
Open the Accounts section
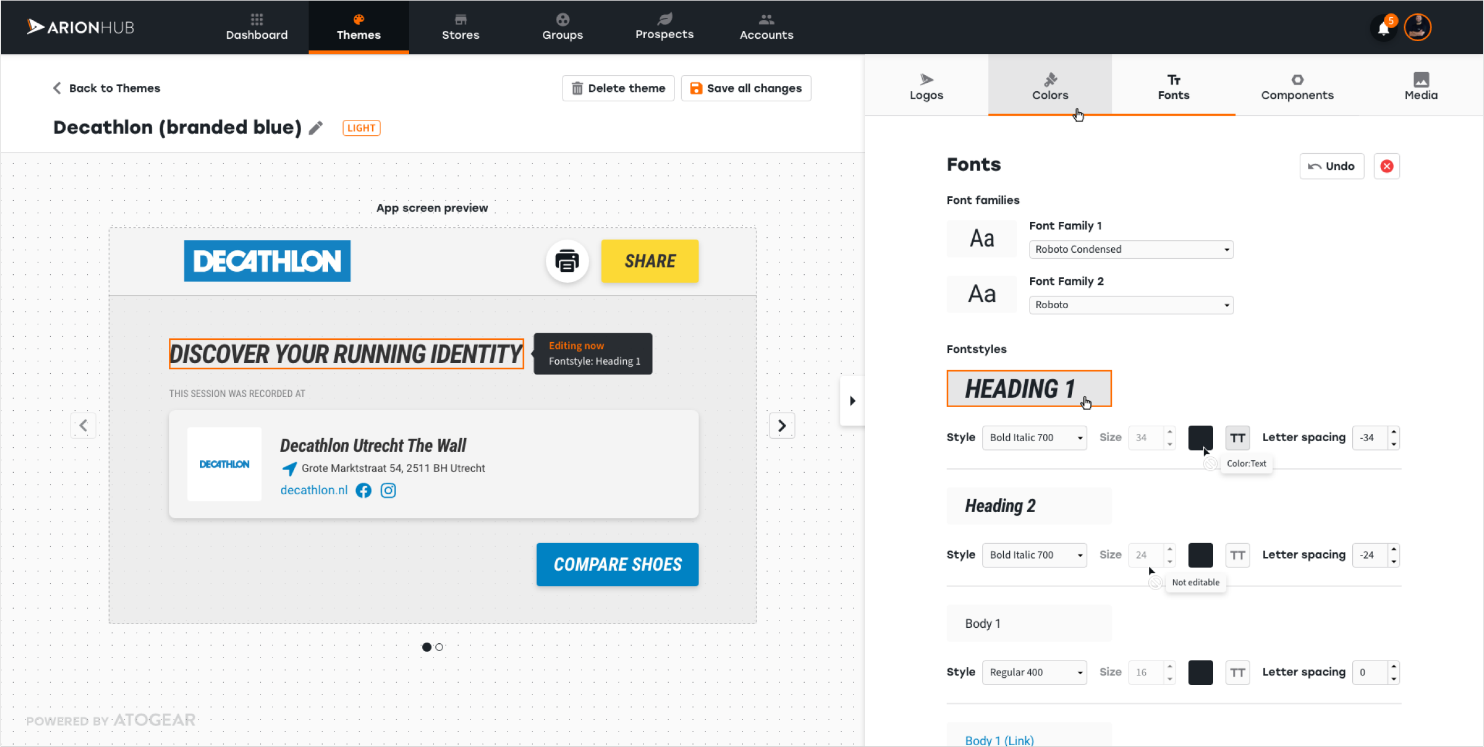(766, 27)
